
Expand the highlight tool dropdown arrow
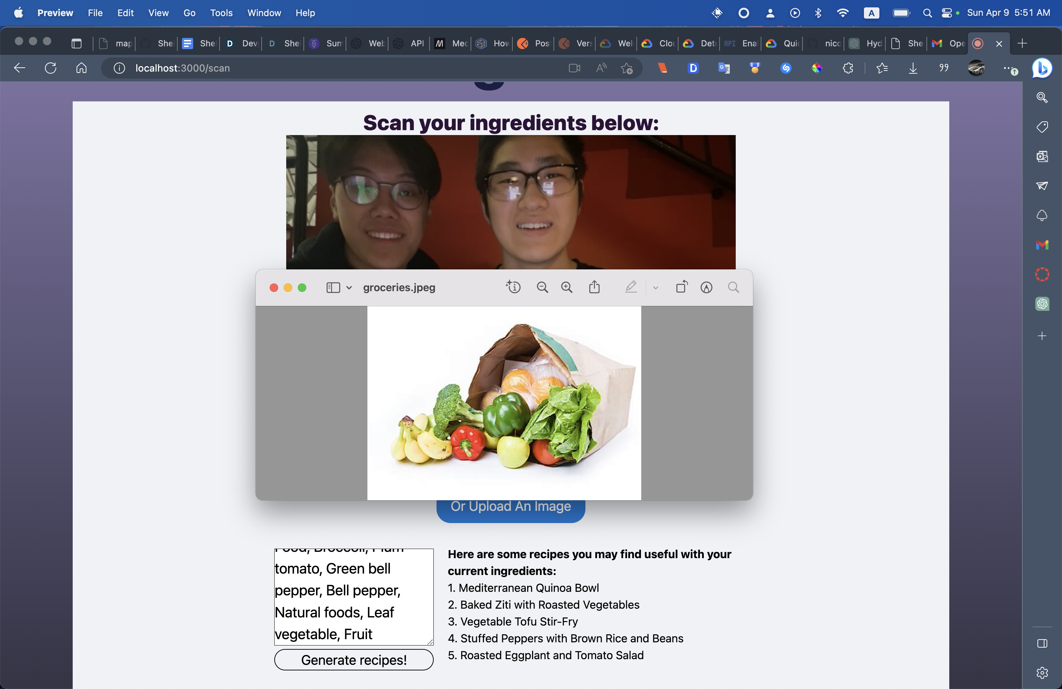(x=655, y=288)
